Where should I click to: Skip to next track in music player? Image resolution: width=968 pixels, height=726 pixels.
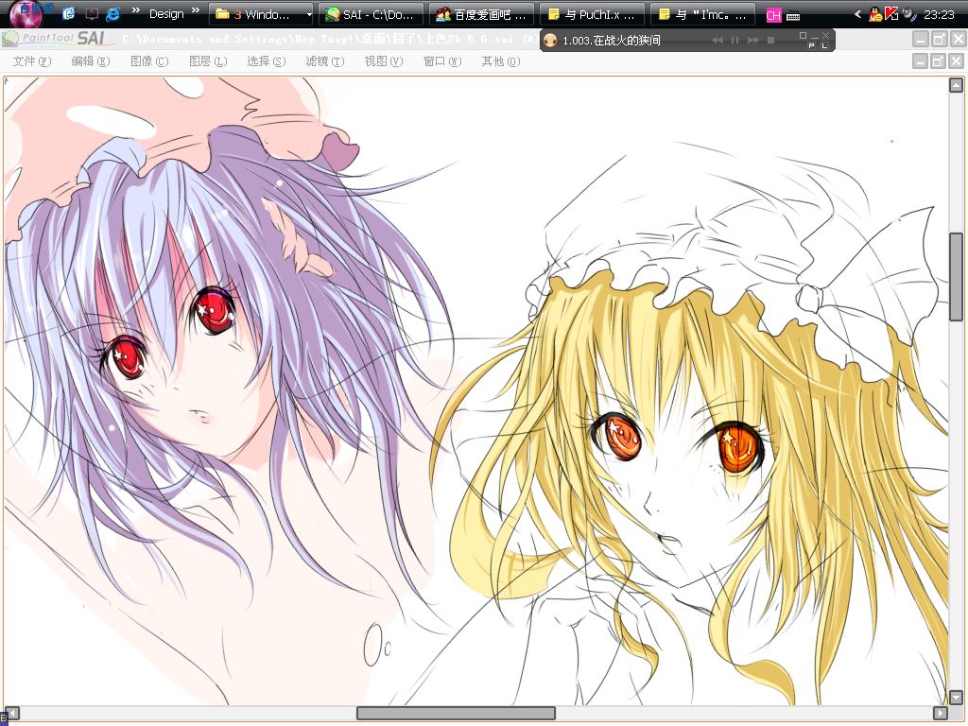(x=753, y=40)
